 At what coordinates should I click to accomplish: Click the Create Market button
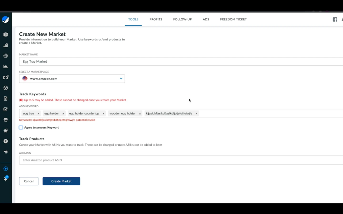(x=61, y=181)
